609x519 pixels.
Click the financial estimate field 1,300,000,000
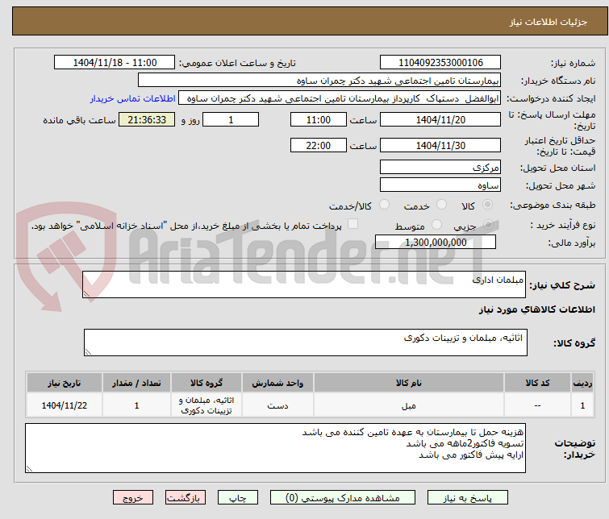[436, 243]
